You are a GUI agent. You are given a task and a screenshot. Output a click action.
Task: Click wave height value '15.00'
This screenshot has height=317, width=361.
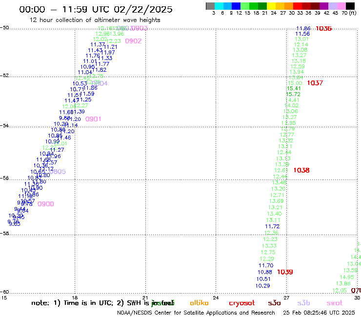[295, 83]
